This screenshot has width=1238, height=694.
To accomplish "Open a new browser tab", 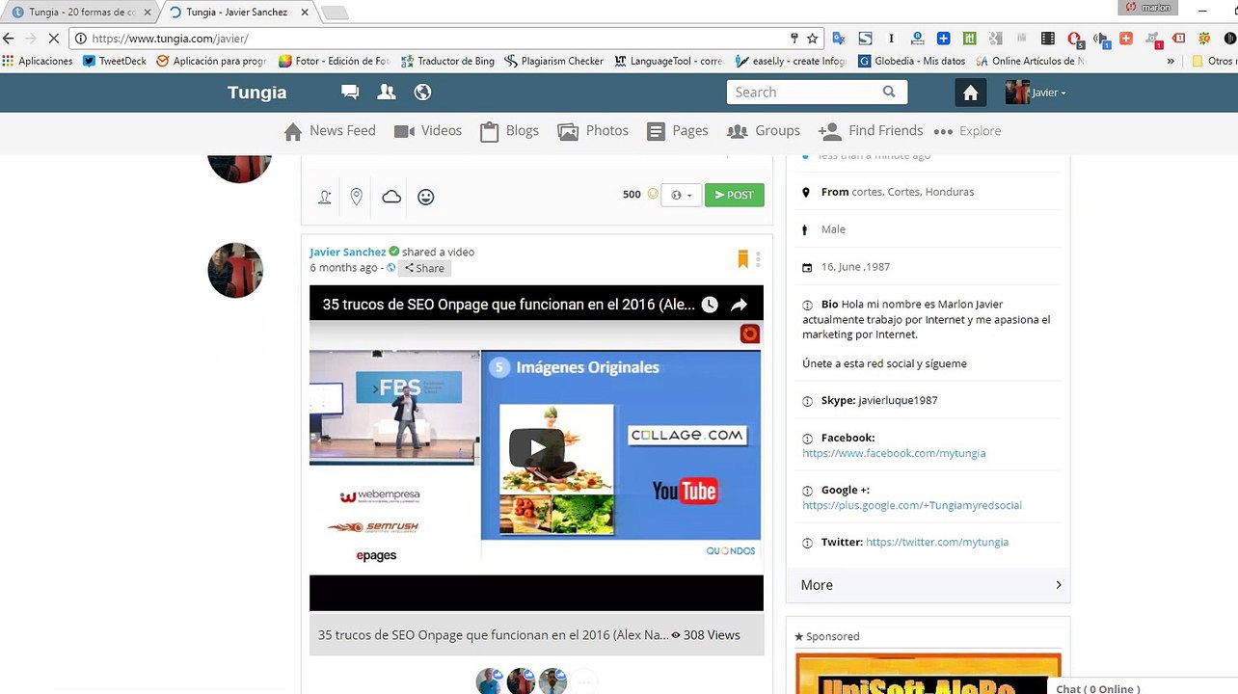I will (334, 13).
